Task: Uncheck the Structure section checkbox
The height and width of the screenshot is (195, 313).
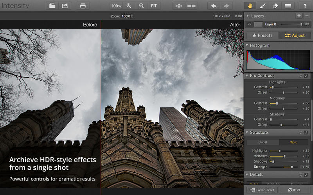Action: [x=306, y=133]
